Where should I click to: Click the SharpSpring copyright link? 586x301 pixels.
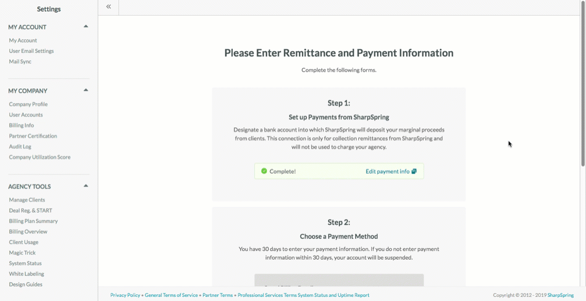click(560, 295)
